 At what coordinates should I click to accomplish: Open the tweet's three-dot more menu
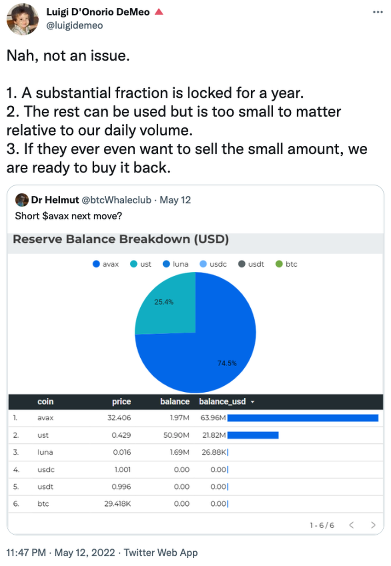point(377,12)
